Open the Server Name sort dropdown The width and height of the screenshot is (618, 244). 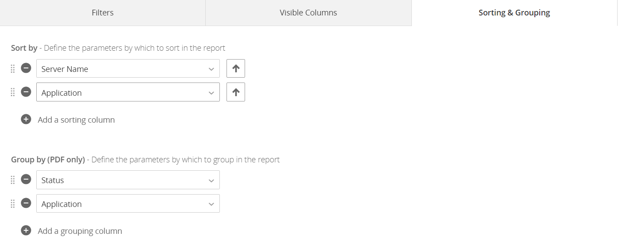pyautogui.click(x=128, y=69)
